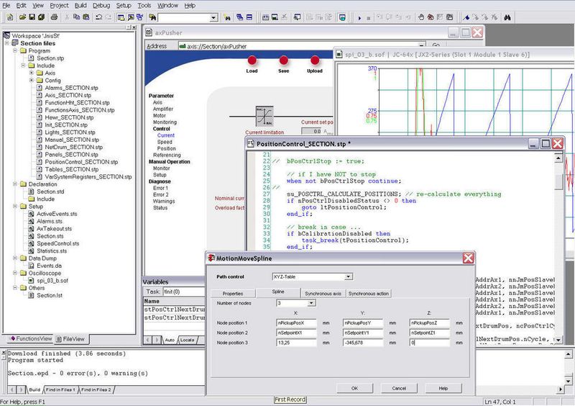The height and width of the screenshot is (406, 575).
Task: Click OK in MotionMoveSpline dialog
Action: 354,389
